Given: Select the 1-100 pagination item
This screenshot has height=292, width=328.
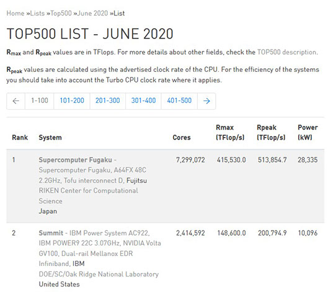Looking at the screenshot, I should pos(39,101).
